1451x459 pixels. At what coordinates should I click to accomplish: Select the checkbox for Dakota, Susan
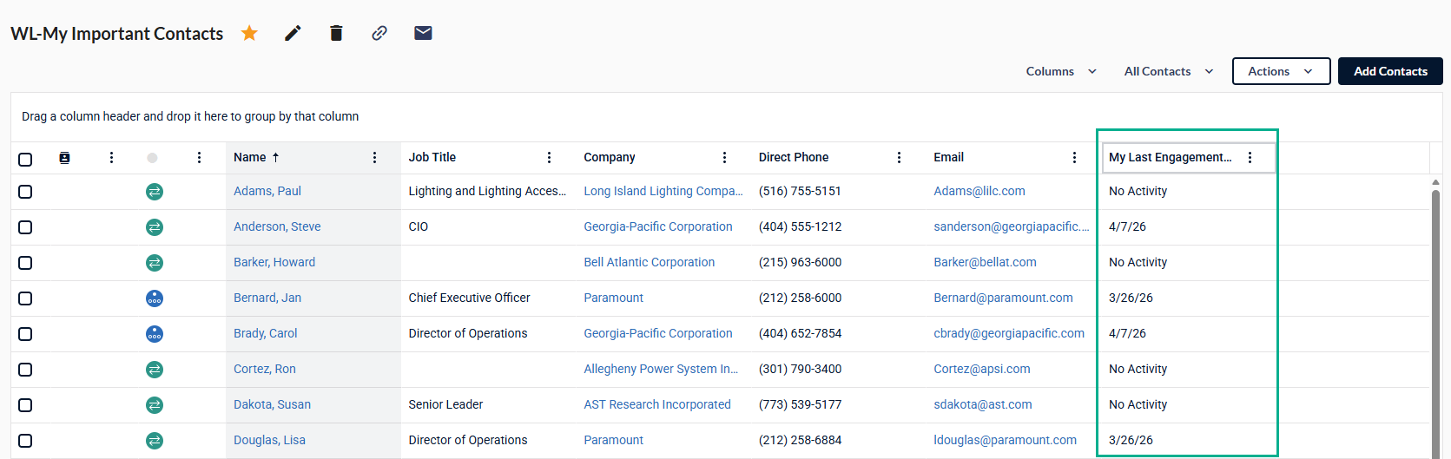[25, 405]
